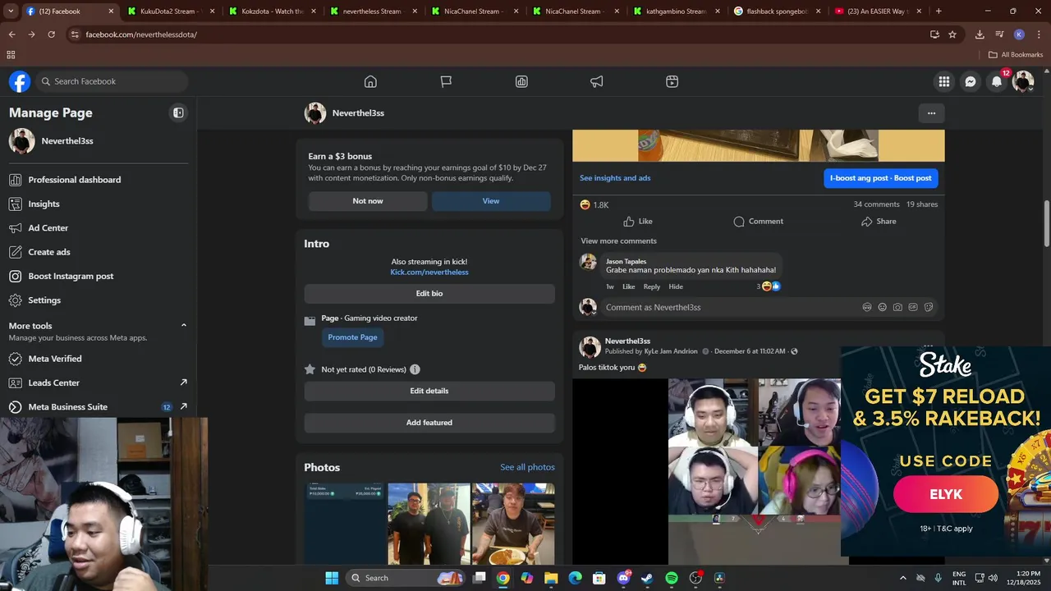The height and width of the screenshot is (591, 1051).
Task: Click the Add featured button
Action: pos(429,423)
